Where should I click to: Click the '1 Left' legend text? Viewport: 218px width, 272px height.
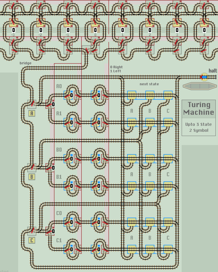(116, 71)
